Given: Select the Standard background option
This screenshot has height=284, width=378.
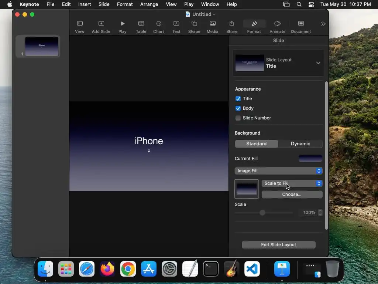Looking at the screenshot, I should [x=257, y=144].
